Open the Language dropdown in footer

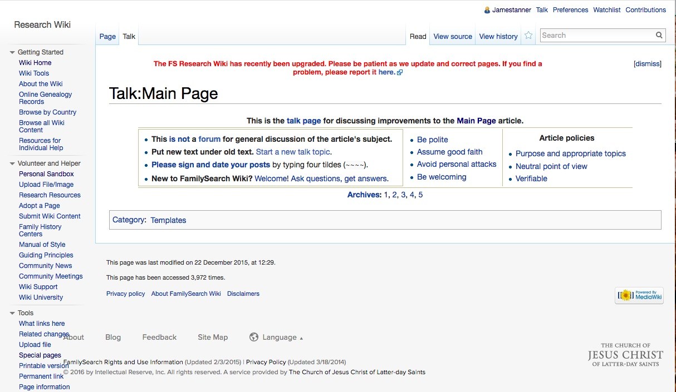click(282, 337)
